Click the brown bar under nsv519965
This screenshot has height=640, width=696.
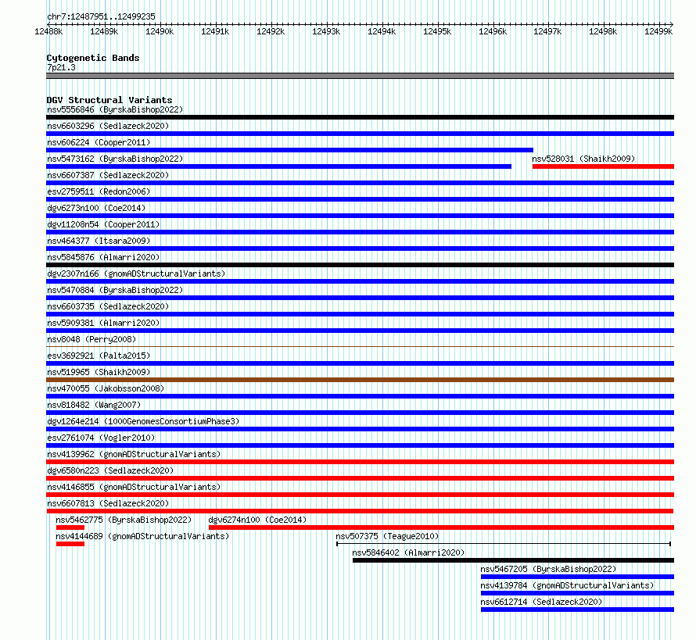coord(360,380)
